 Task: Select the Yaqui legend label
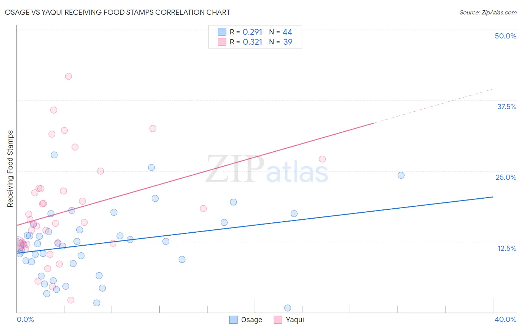[295, 320]
